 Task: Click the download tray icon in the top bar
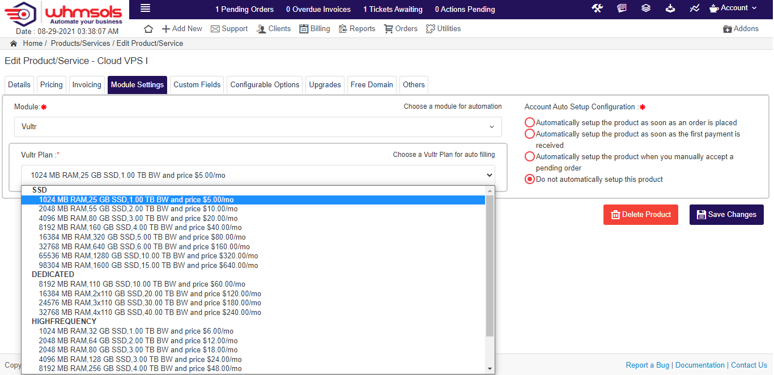pyautogui.click(x=670, y=8)
